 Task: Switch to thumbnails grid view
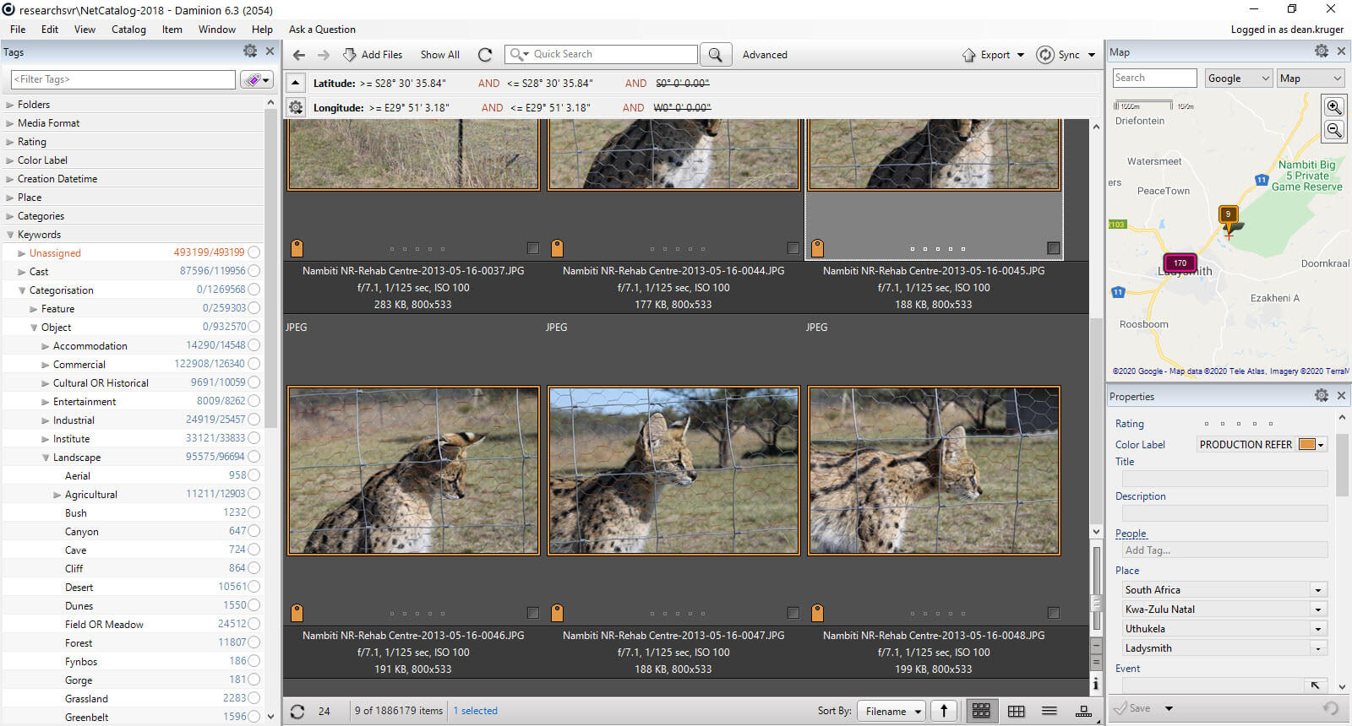[x=981, y=711]
